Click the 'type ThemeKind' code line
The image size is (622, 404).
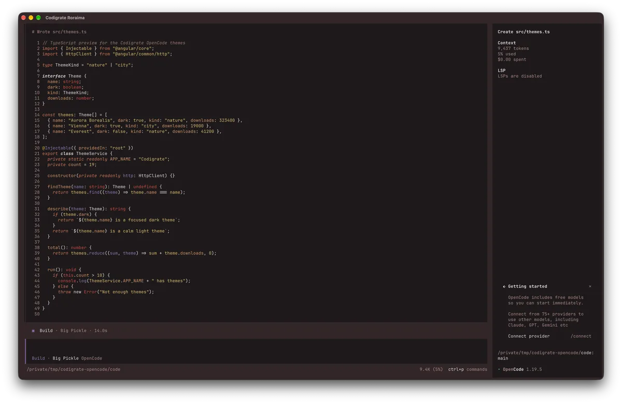(x=88, y=65)
